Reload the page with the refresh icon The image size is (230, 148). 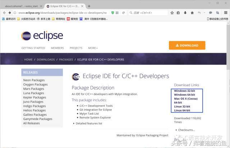[x=124, y=13]
